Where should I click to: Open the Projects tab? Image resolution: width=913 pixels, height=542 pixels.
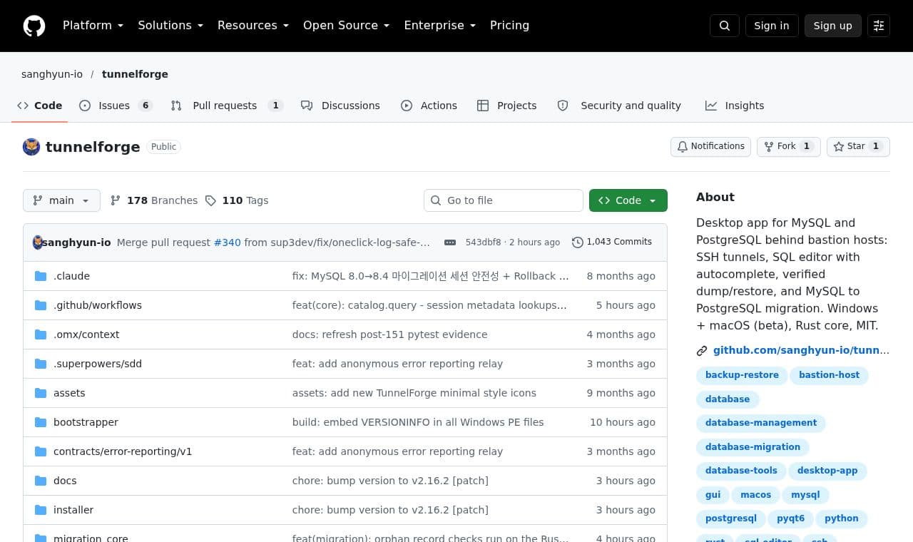[506, 106]
